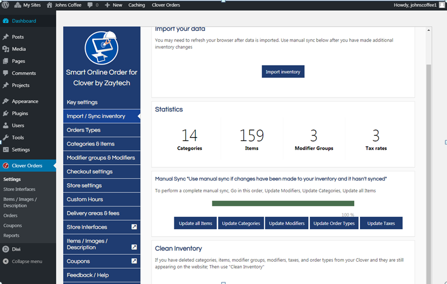447x284 pixels.
Task: Click the Items / Images / Description external link icon
Action: point(134,247)
